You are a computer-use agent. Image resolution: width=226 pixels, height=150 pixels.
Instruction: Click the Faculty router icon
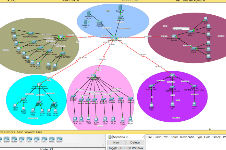[174, 36]
